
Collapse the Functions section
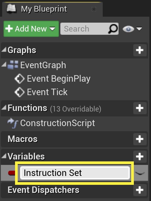[4, 108]
